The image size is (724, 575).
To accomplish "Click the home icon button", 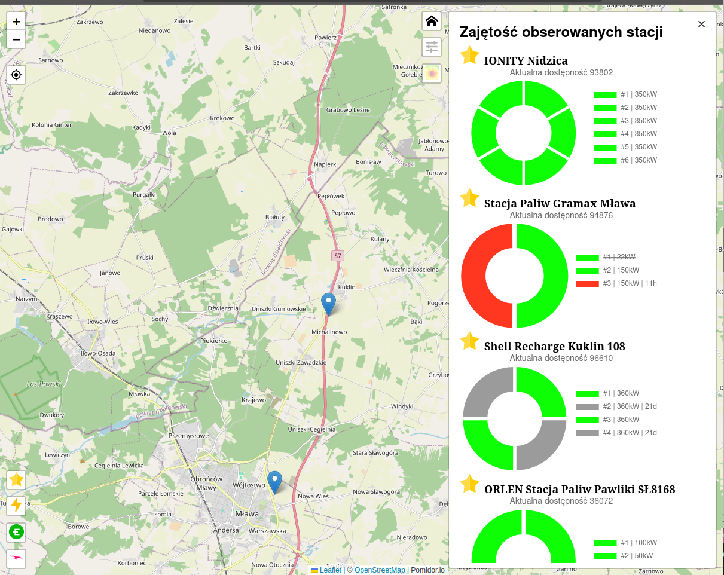I will 432,22.
